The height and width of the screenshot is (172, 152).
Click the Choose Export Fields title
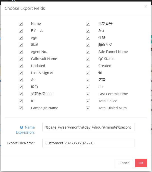[25, 8]
